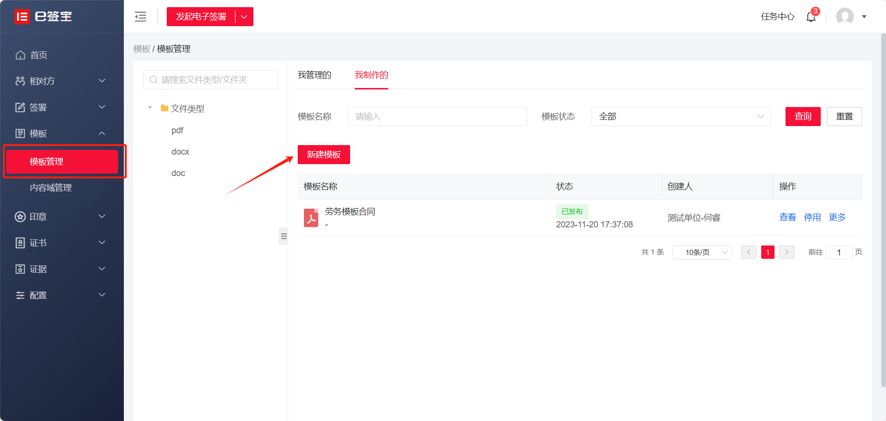
Task: Collapse the 文件类型 tree folder
Action: click(150, 108)
